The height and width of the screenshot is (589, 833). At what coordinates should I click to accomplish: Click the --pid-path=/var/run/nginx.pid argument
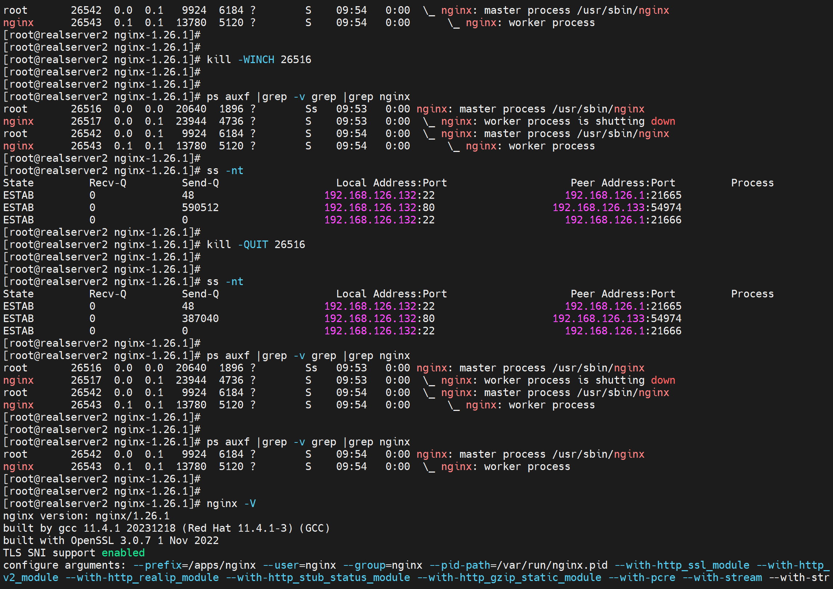coord(518,565)
